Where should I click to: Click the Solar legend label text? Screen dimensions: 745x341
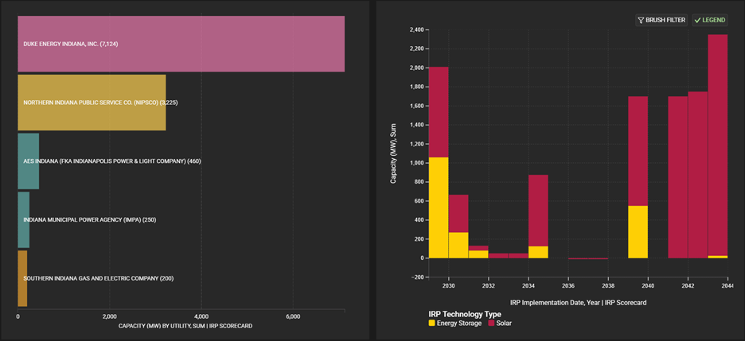point(507,324)
